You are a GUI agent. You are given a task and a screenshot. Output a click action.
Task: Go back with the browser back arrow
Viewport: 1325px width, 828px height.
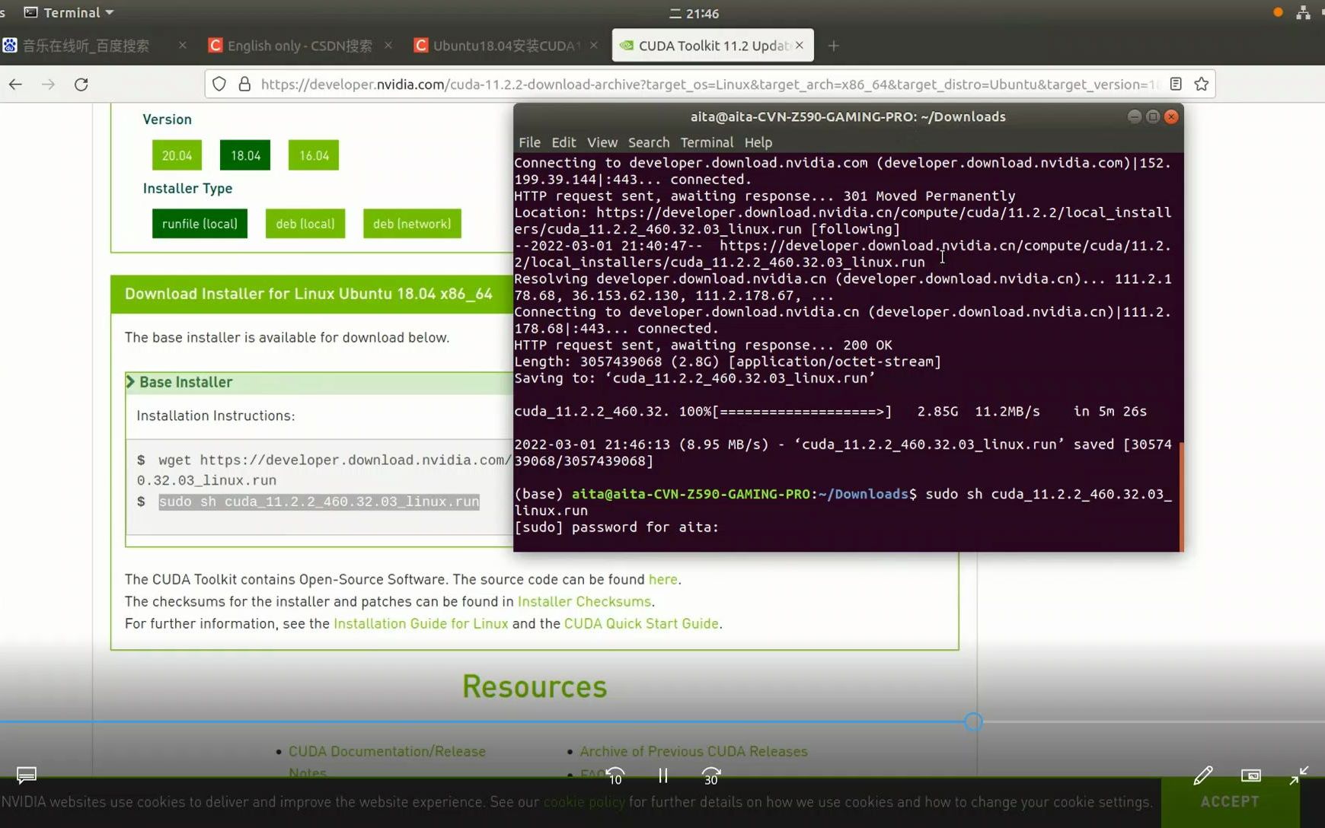[x=15, y=84]
